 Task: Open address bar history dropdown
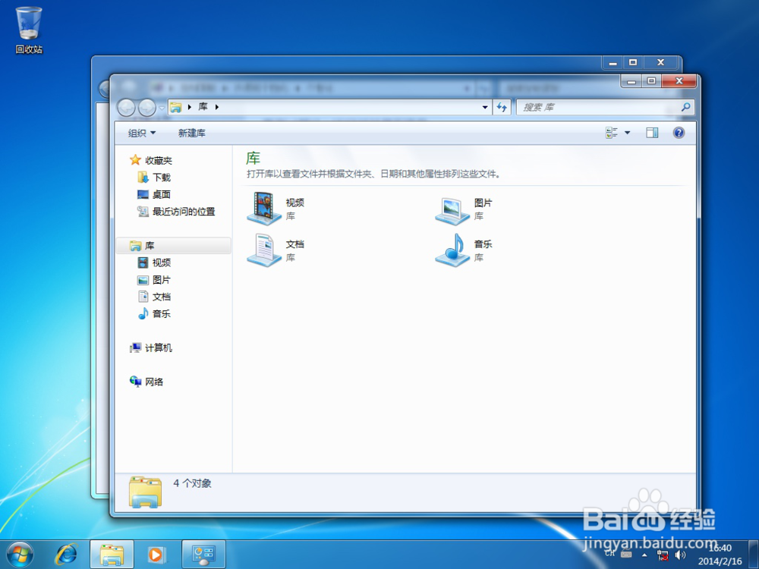pyautogui.click(x=485, y=107)
